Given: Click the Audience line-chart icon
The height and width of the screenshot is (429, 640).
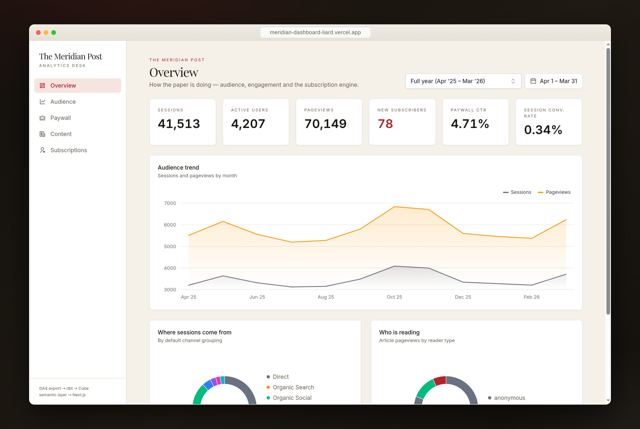Looking at the screenshot, I should [x=42, y=102].
